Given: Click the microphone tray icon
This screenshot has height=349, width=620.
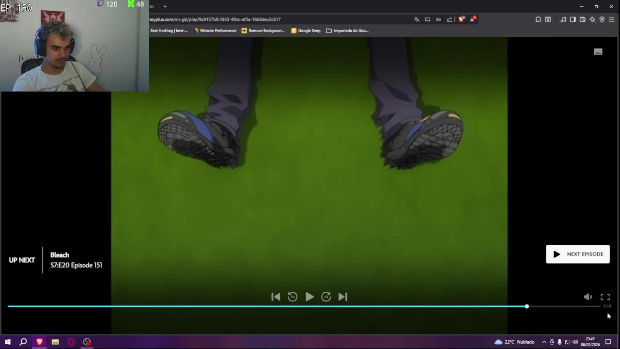Looking at the screenshot, I should coord(559,342).
